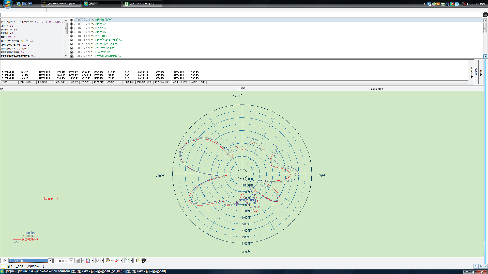Click the polar disc display icon
This screenshot has height=274, width=488.
pos(108,261)
